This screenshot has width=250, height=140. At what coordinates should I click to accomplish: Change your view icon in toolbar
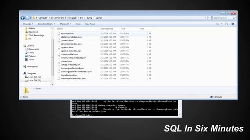[x=218, y=24]
